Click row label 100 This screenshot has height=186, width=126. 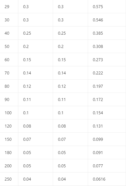[x=9, y=113]
